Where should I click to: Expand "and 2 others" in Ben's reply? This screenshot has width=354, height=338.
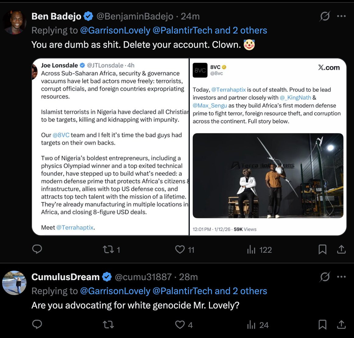(241, 30)
